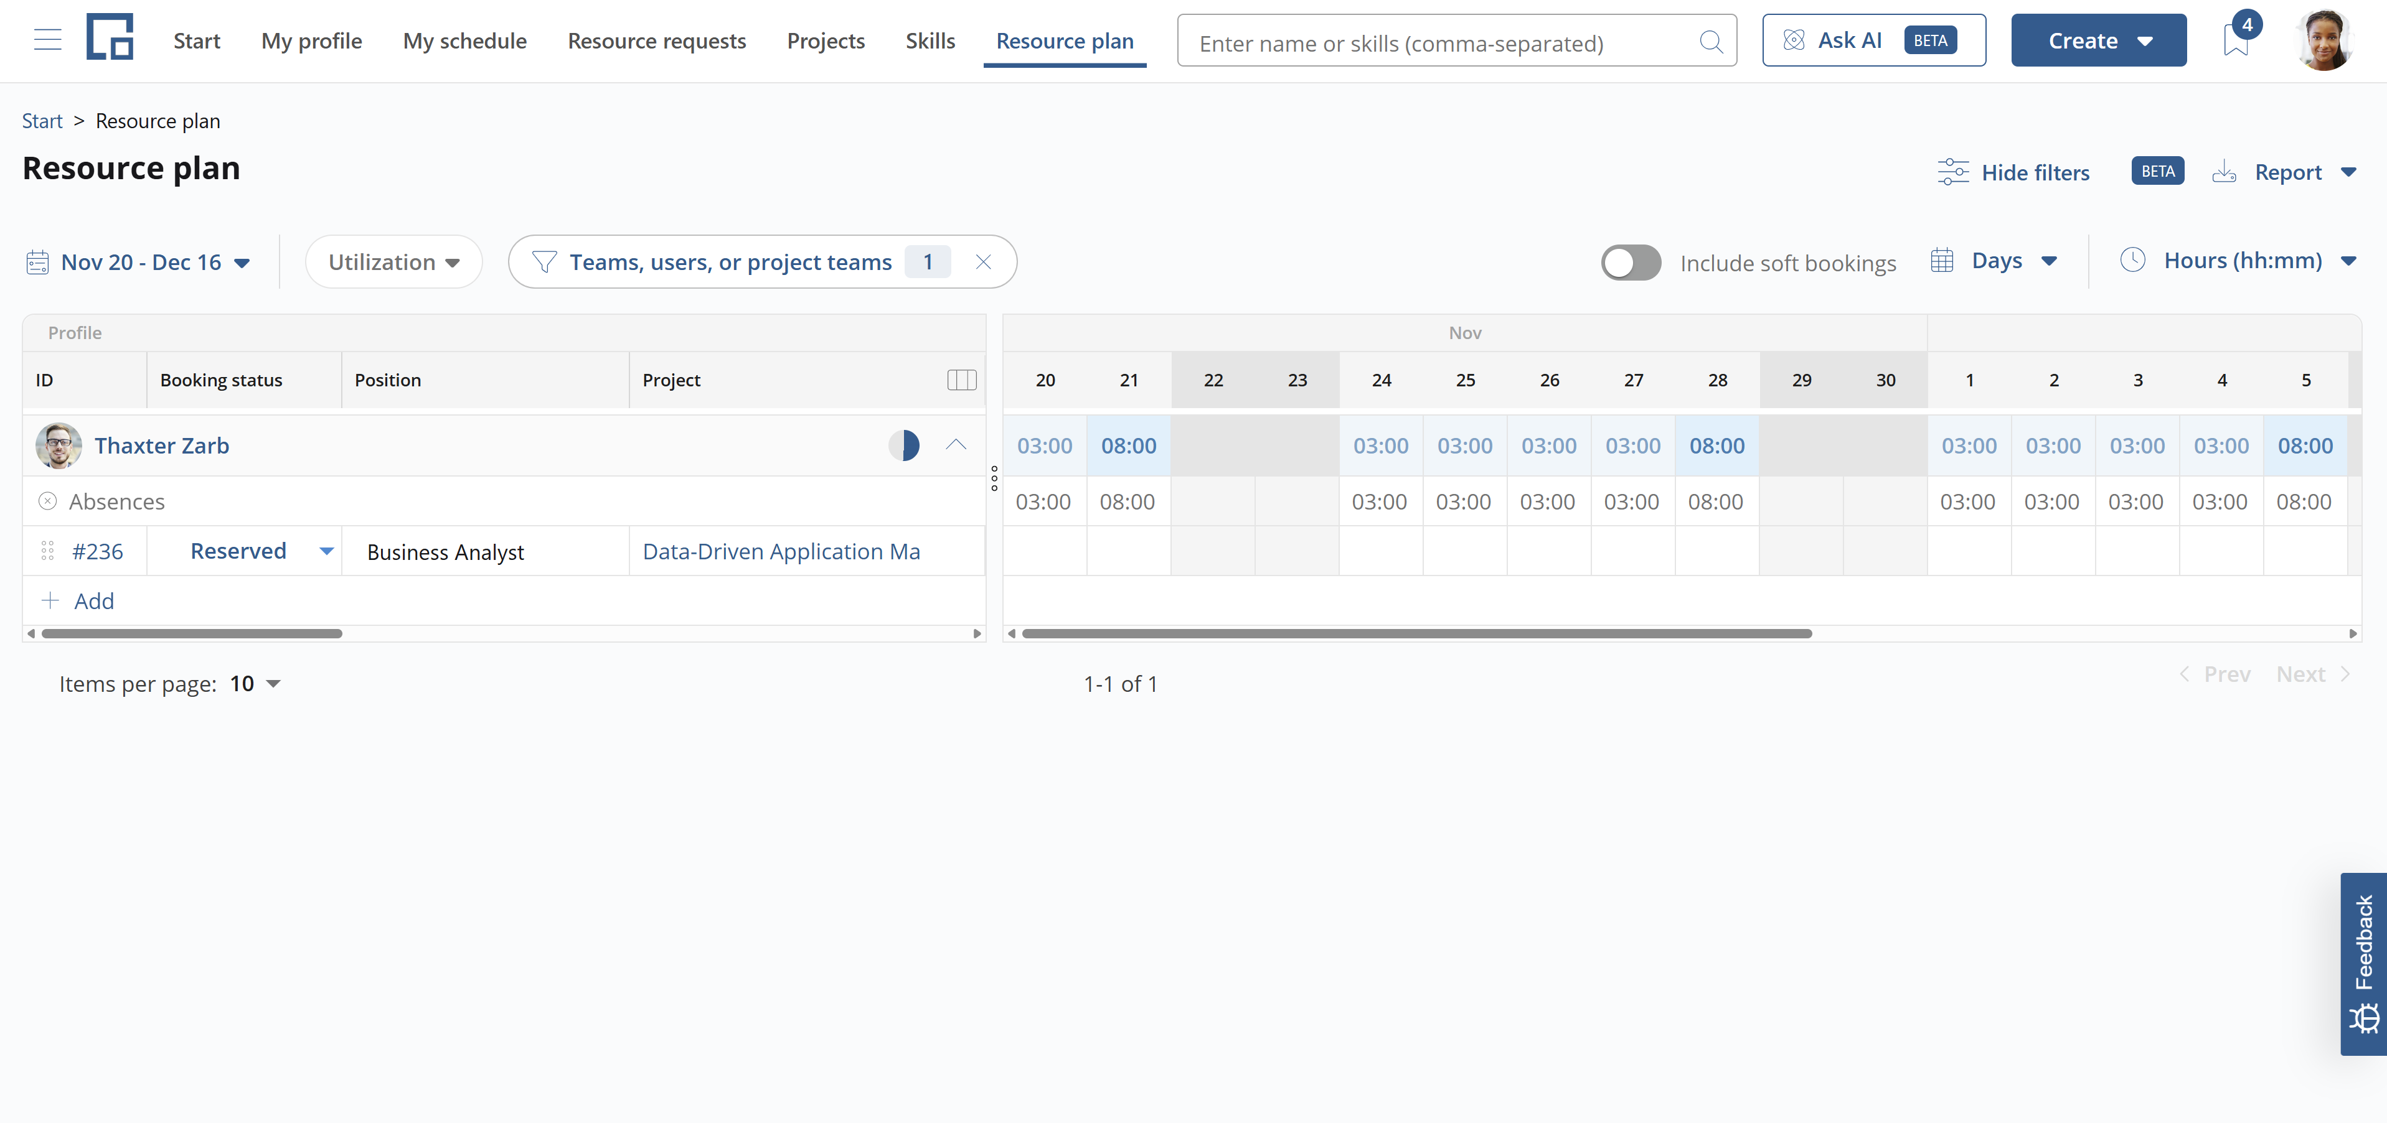Click the name or skills search field

1457,40
